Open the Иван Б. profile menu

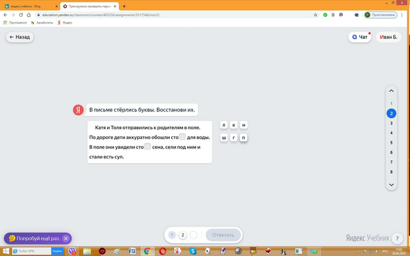388,37
